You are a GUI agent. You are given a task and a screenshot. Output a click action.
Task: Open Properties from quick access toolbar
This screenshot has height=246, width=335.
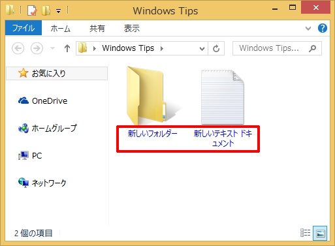pyautogui.click(x=32, y=10)
